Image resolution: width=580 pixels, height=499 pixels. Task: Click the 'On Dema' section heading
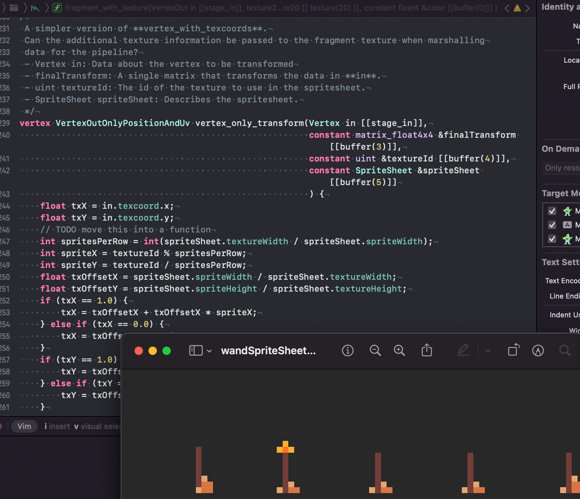click(x=560, y=149)
